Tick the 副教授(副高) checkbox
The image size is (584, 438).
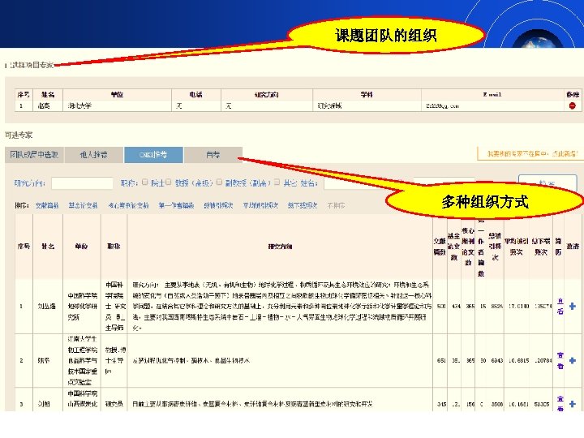coord(219,182)
